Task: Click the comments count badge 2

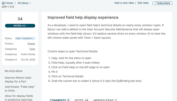Action: (x=68, y=100)
